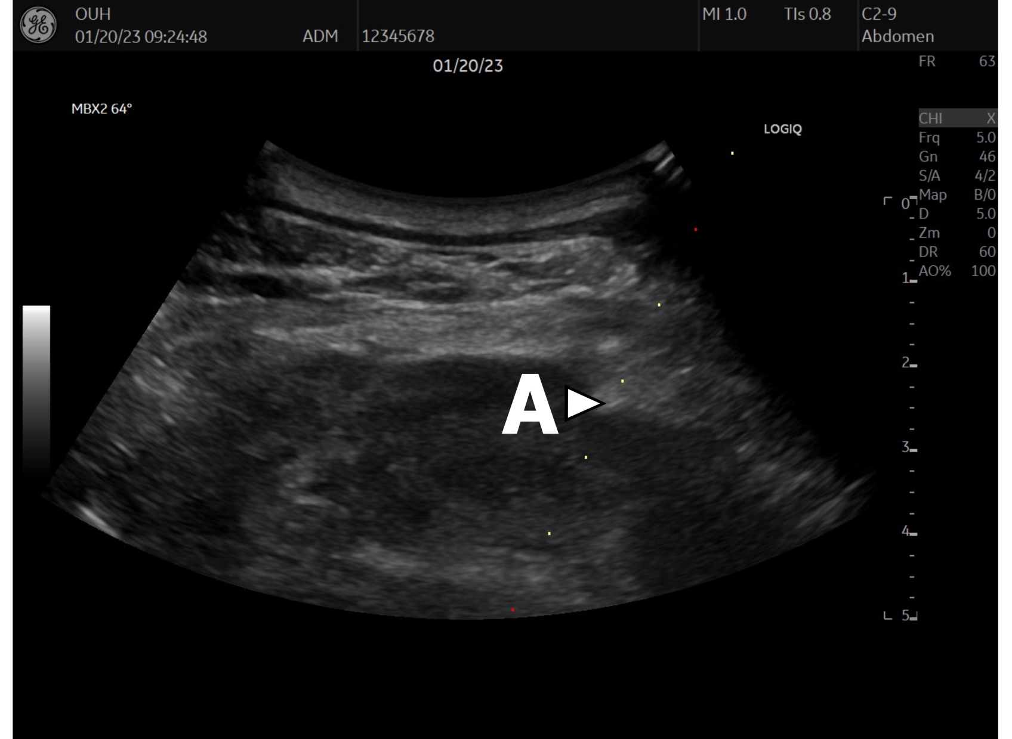Click the Frq 5.0 parameter
Screen dimensions: 1012x739
pyautogui.click(x=957, y=138)
